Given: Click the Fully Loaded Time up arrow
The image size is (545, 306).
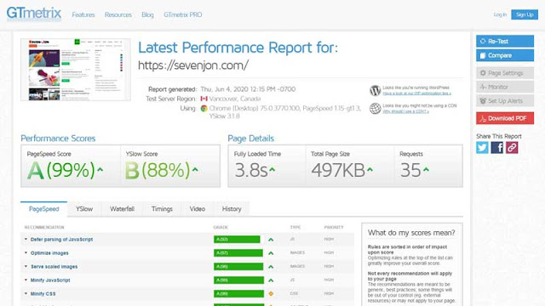Looking at the screenshot, I should 272,170.
